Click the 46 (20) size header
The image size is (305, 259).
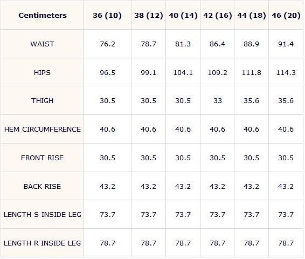[x=286, y=16]
